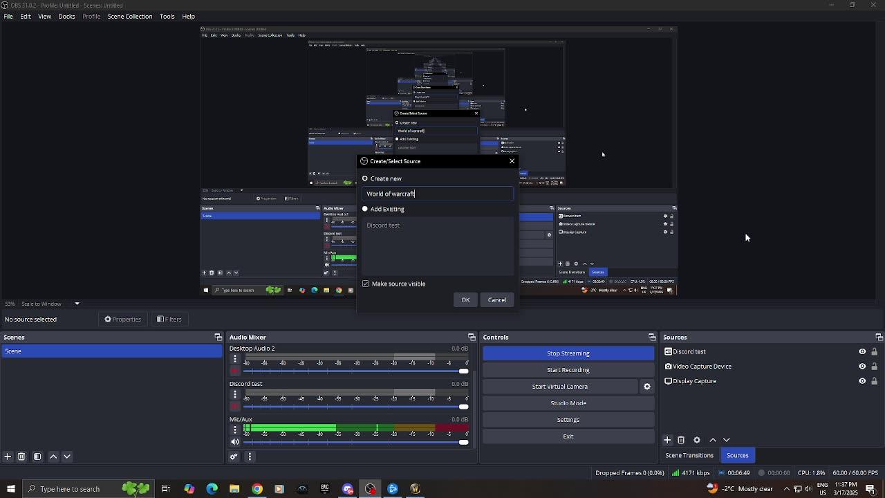
Task: Open Desktop Audio 2 options three-dot menu
Action: tap(235, 359)
